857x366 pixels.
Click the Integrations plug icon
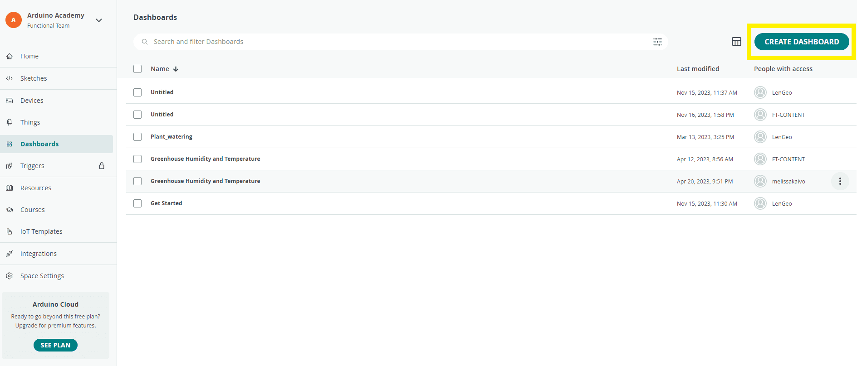tap(10, 254)
